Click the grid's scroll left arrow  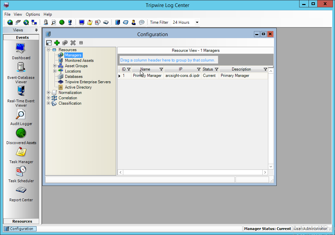(x=121, y=172)
